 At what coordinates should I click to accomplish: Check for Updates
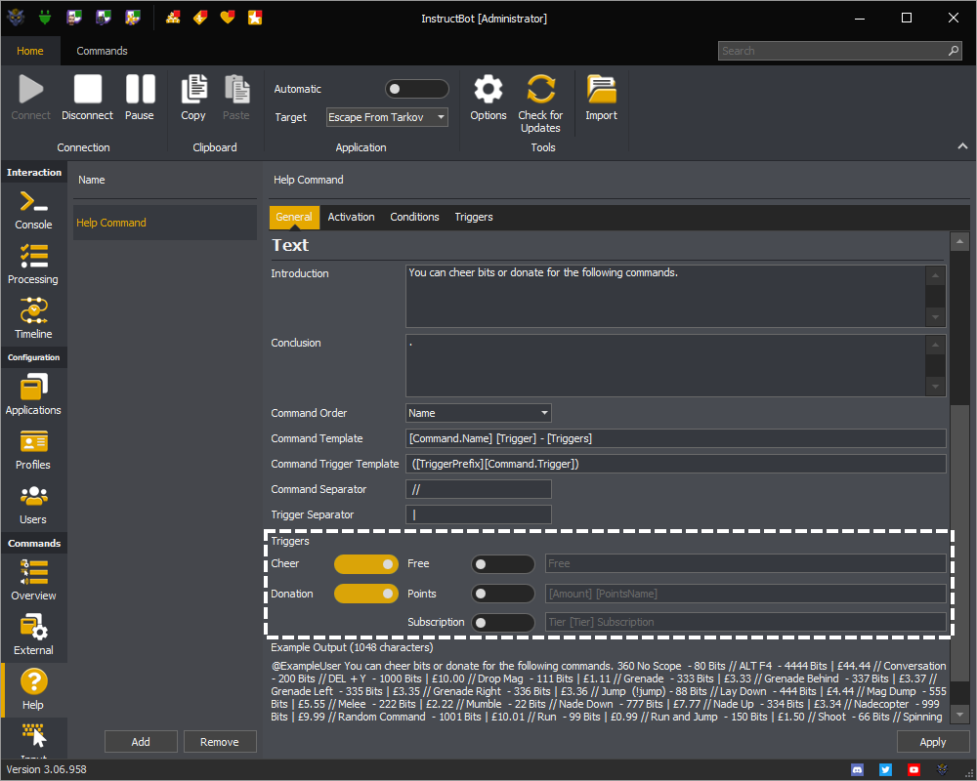click(540, 89)
